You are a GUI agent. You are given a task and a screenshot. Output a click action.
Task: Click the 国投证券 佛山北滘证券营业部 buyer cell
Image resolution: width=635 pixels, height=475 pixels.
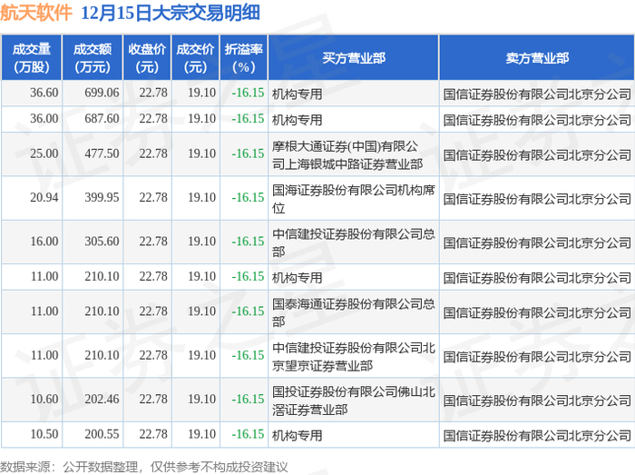[353, 400]
